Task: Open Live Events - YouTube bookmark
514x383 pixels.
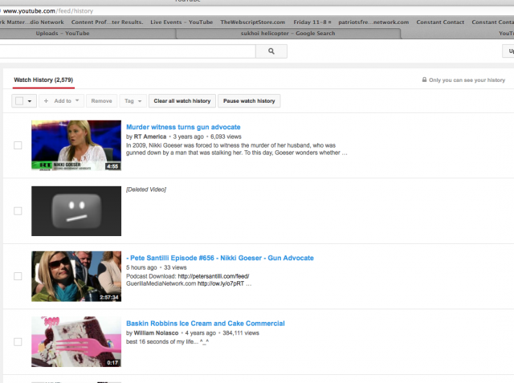Action: [182, 22]
